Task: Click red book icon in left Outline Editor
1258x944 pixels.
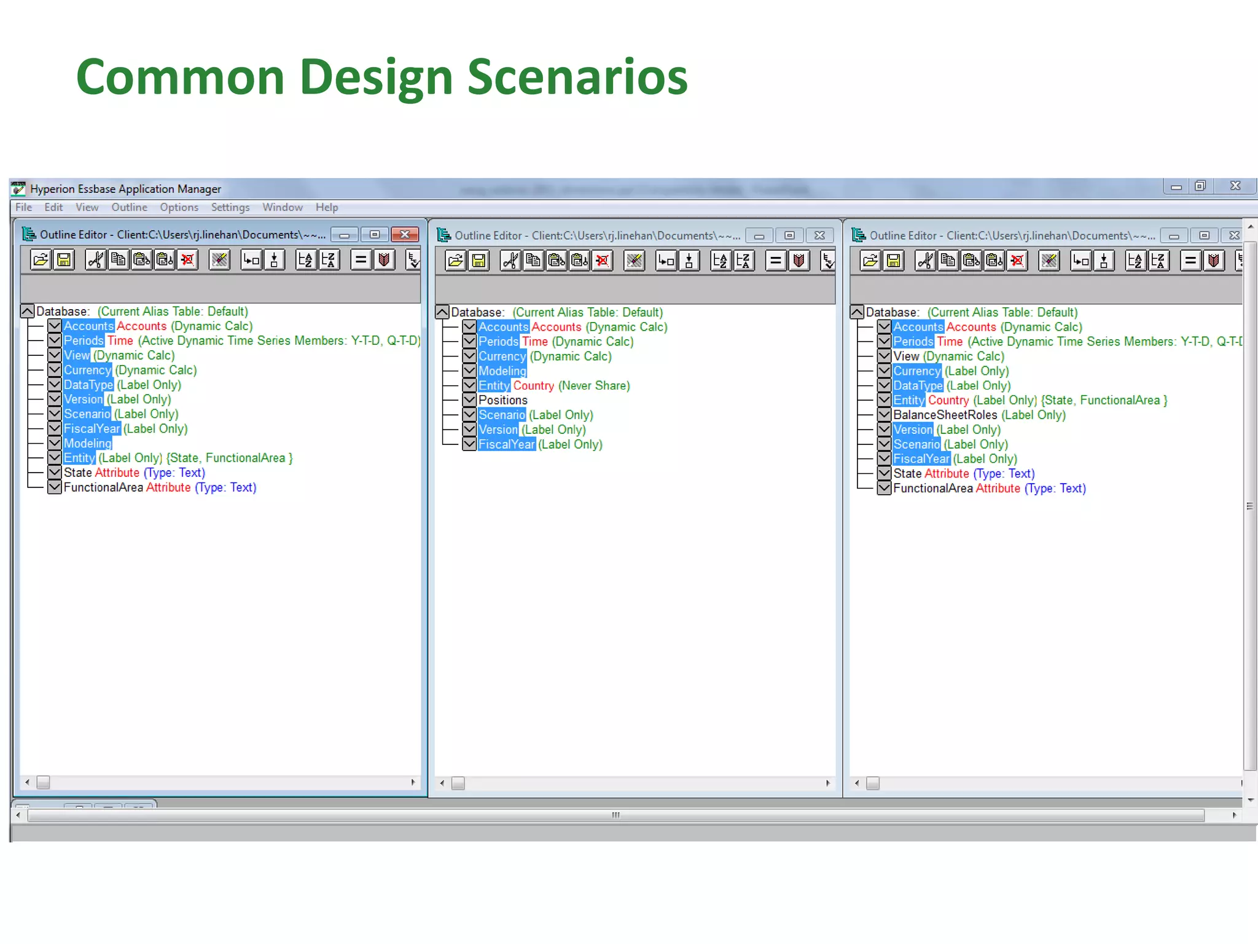Action: (x=384, y=260)
